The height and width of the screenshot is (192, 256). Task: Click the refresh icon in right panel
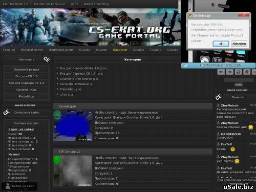pyautogui.click(x=238, y=72)
